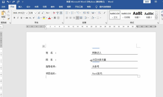This screenshot has width=163, height=97.
Task: Apply distributed alignment
Action: 81,18
